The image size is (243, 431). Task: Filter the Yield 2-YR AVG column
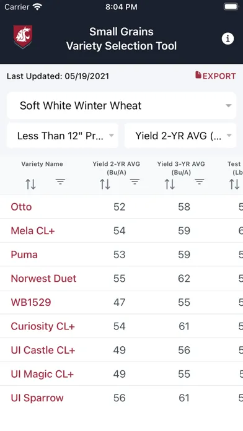tap(135, 181)
